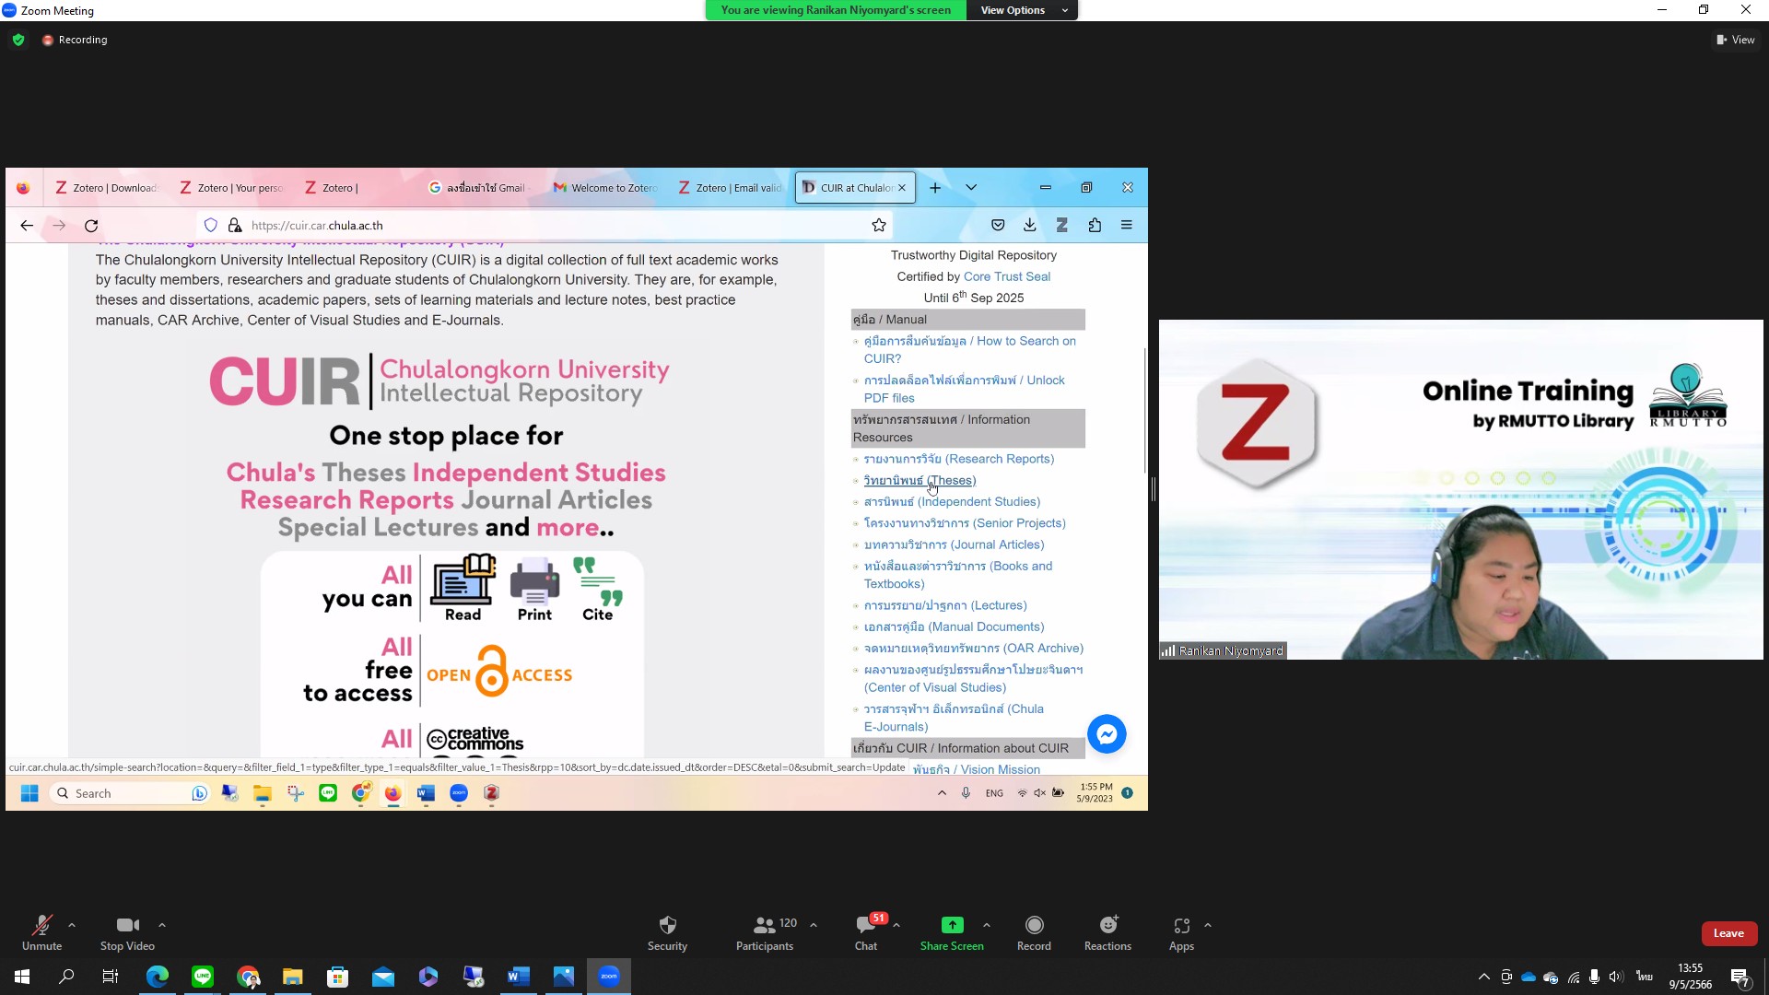1769x995 pixels.
Task: Click the tracking protection shield icon
Action: [211, 226]
